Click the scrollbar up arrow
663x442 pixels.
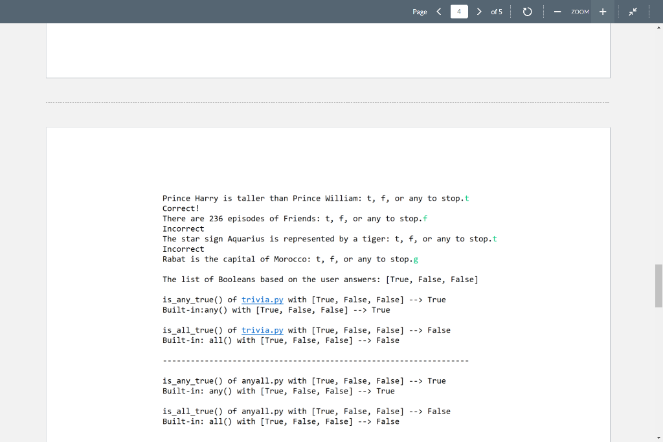click(657, 28)
